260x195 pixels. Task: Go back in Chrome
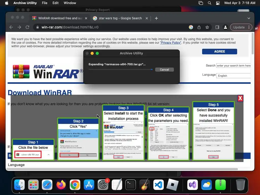pyautogui.click(x=11, y=27)
